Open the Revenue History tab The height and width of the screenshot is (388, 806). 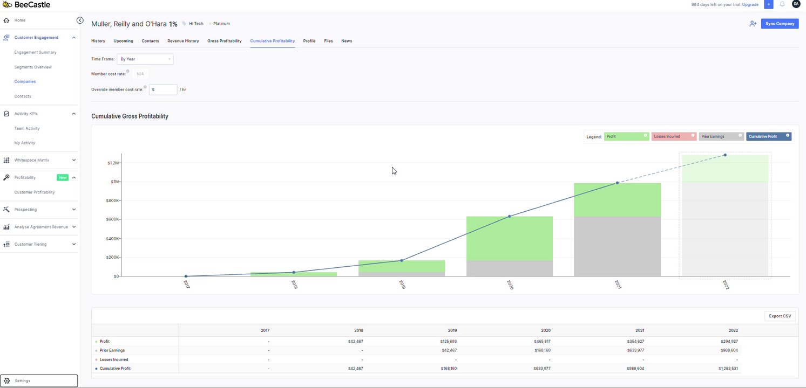[183, 41]
